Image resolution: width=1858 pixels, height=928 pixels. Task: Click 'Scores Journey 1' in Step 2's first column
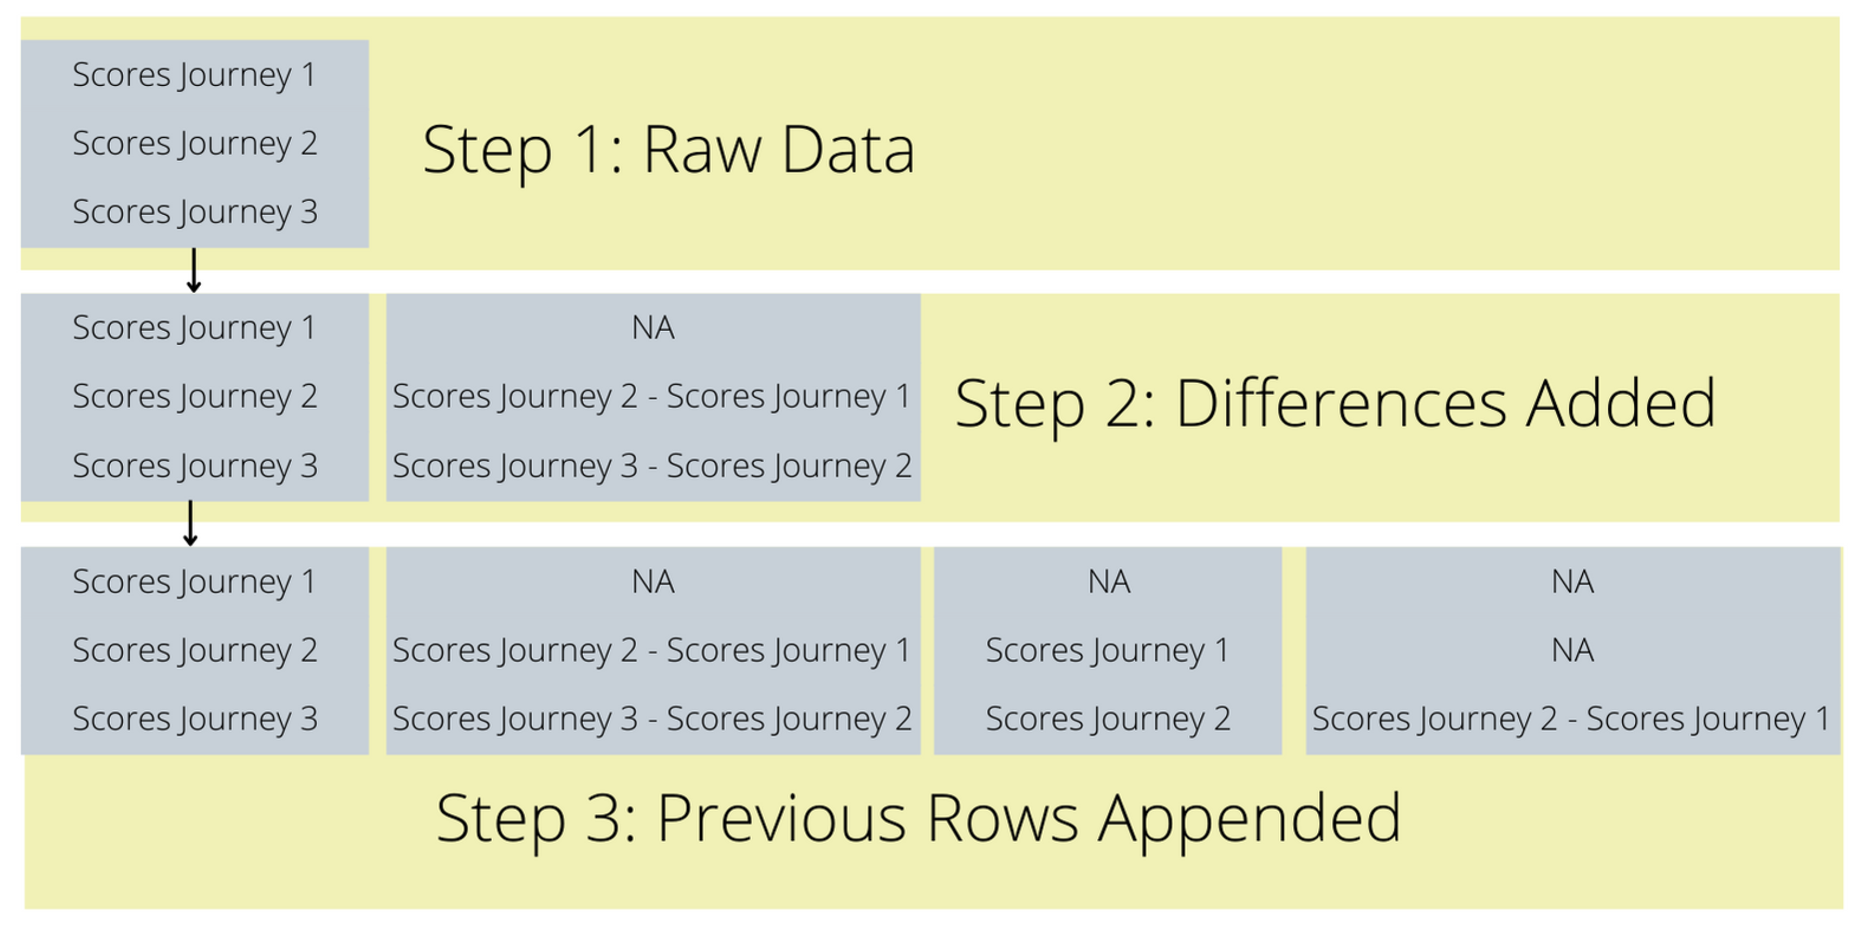tap(195, 328)
